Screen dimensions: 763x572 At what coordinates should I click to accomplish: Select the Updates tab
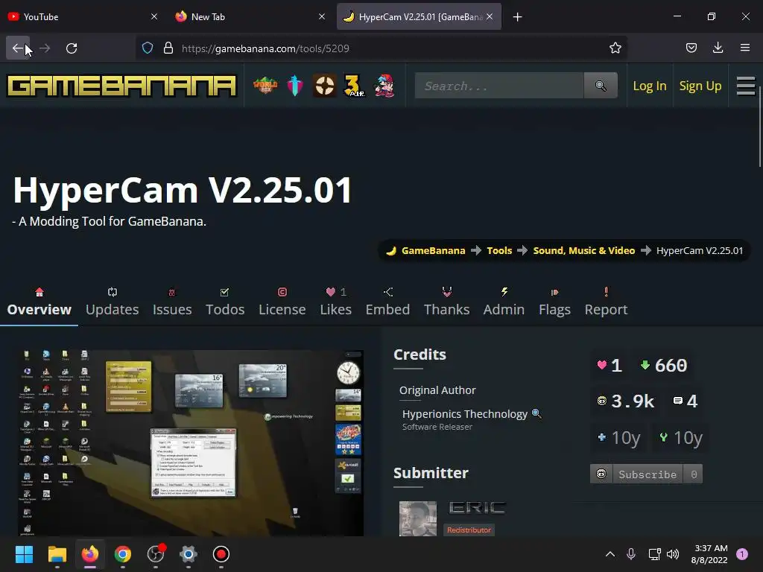tap(113, 302)
